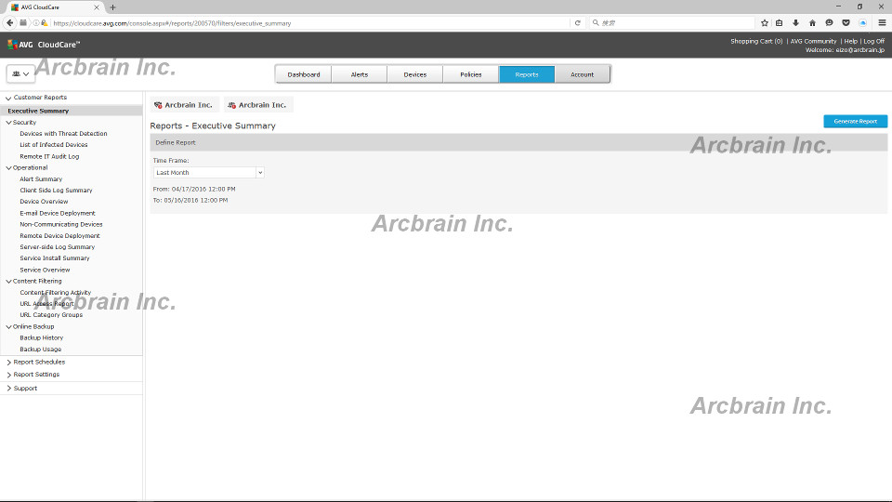
Task: Close the AVG CloudCare tab
Action: click(x=96, y=7)
